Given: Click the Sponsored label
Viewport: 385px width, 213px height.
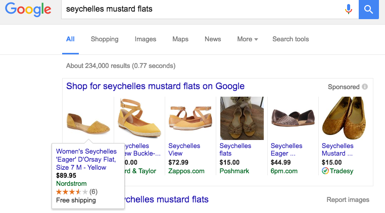Looking at the screenshot, I should click(344, 87).
